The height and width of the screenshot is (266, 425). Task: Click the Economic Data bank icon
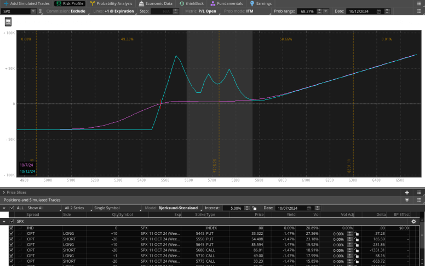140,3
